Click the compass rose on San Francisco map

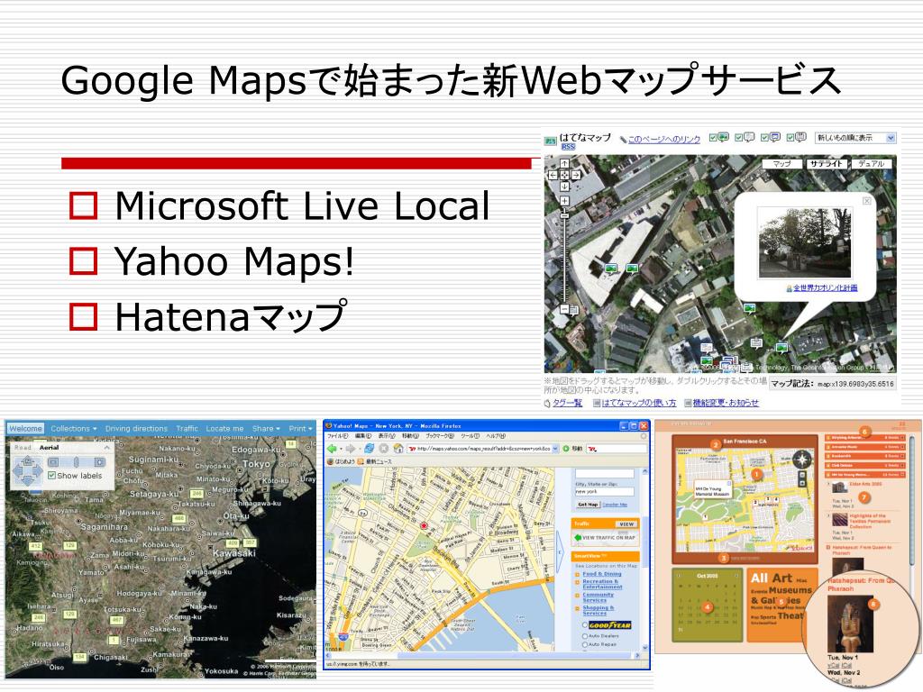pos(801,459)
